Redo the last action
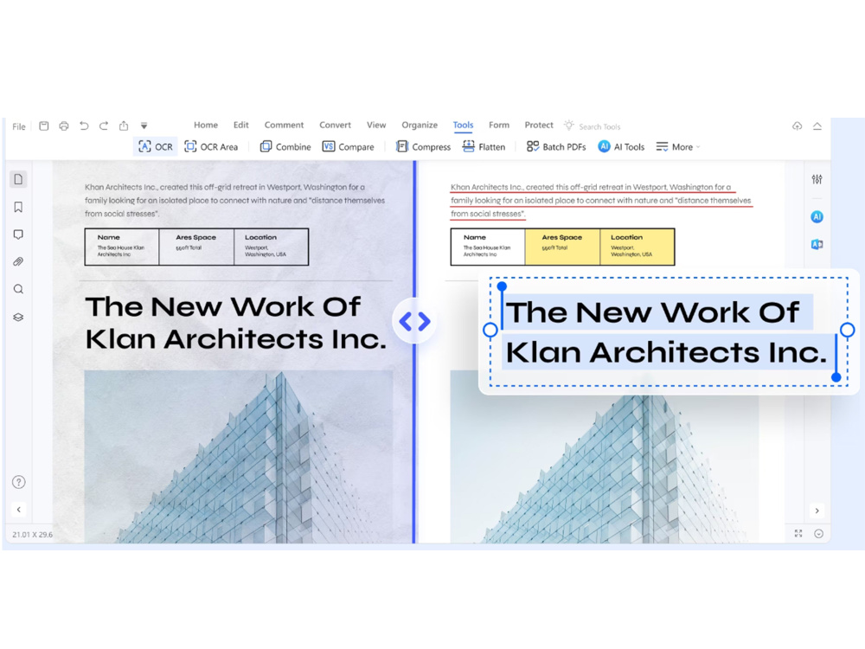865x649 pixels. click(104, 125)
